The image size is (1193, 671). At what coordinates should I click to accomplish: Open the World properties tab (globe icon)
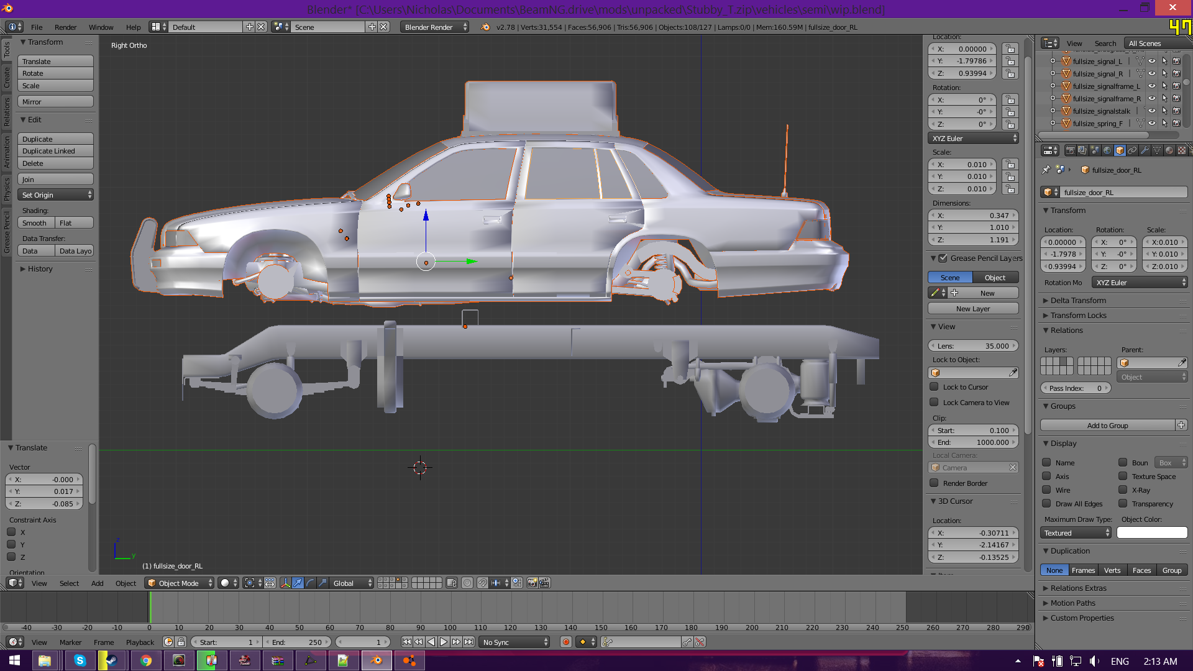(1107, 150)
